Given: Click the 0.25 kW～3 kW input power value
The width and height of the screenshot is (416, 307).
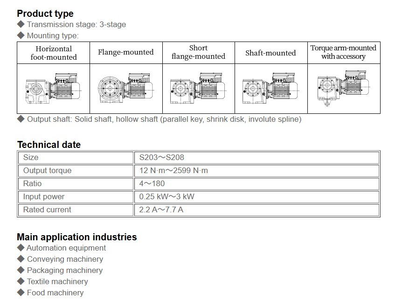Looking at the screenshot, I should click(x=166, y=197).
